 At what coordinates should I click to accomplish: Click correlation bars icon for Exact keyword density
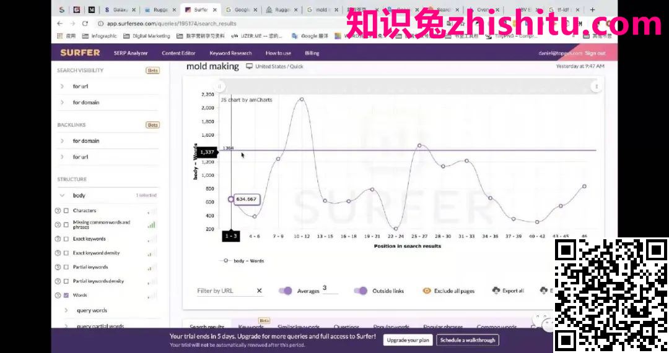(152, 253)
